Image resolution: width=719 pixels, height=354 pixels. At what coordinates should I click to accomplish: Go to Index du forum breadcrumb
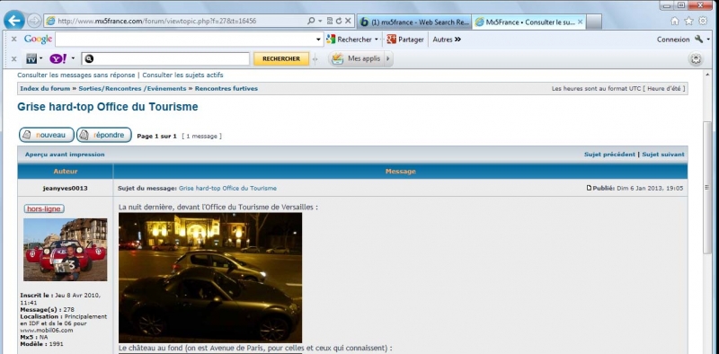[45, 88]
